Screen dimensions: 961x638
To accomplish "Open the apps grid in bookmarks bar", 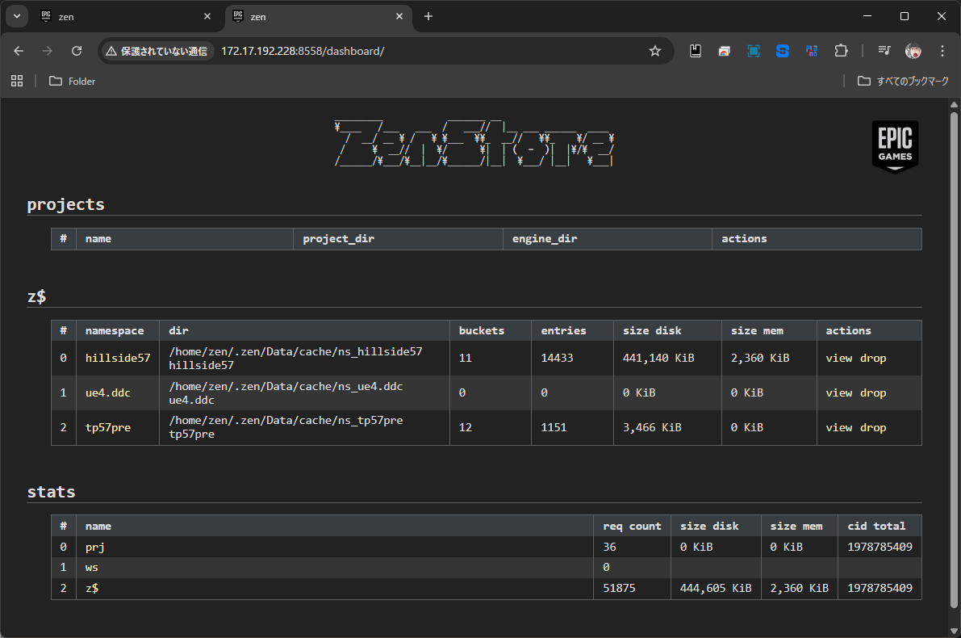I will [17, 81].
